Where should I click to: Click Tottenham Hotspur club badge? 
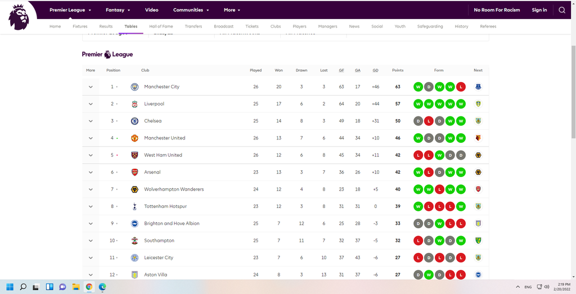pyautogui.click(x=135, y=206)
